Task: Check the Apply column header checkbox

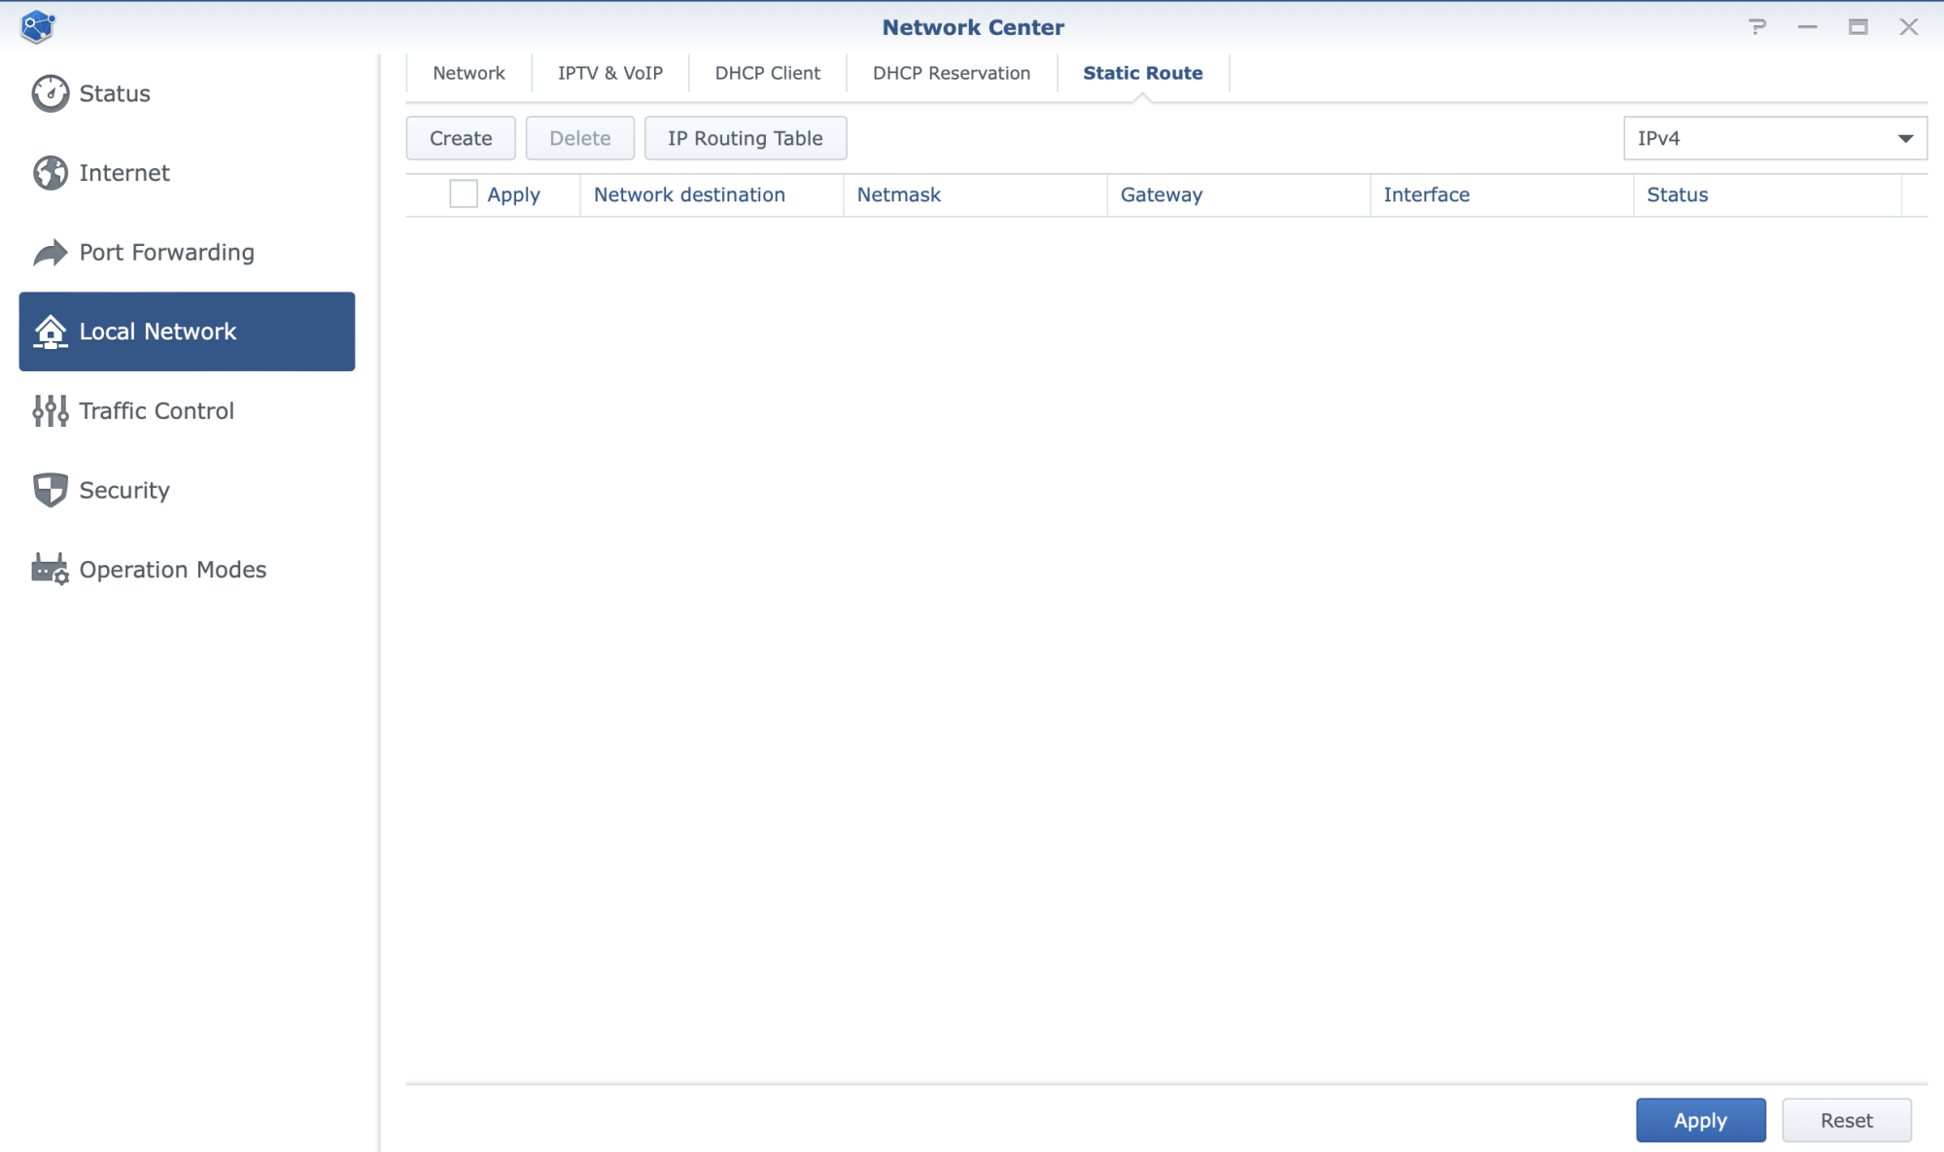Action: click(x=463, y=194)
